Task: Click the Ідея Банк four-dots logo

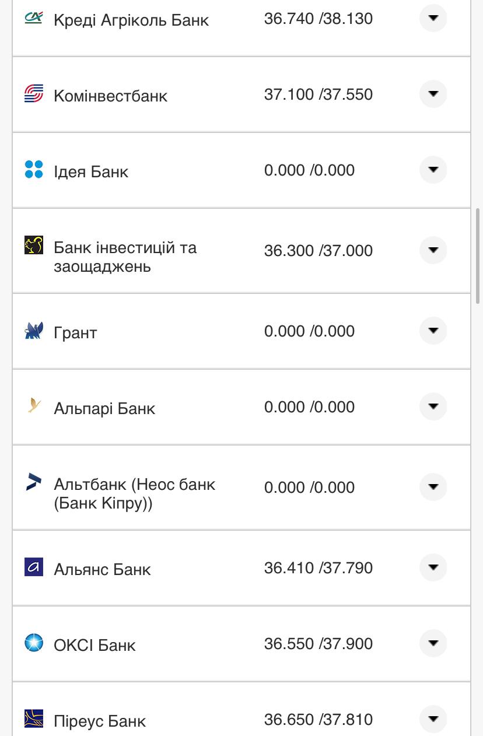Action: click(x=34, y=170)
